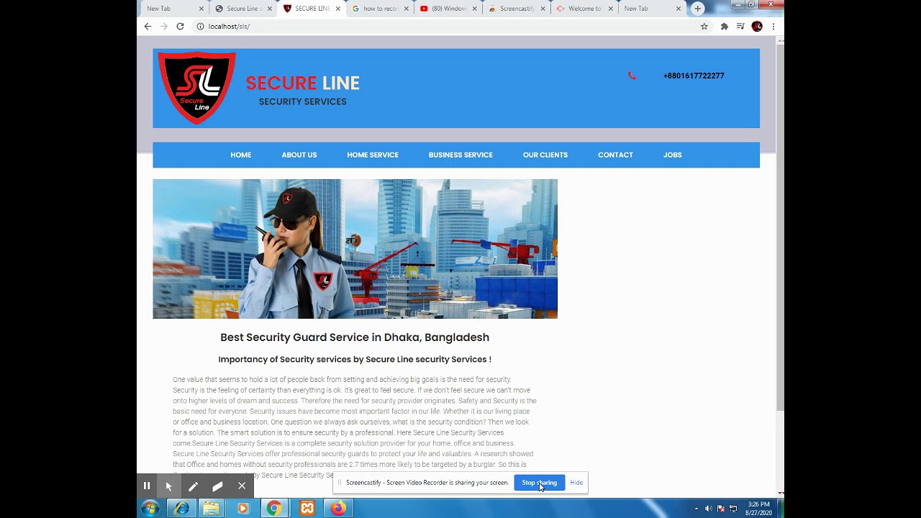Close the YouTube tab

coord(474,9)
